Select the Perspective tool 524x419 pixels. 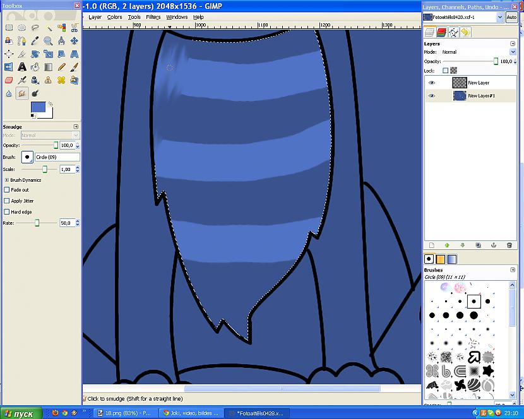(74, 54)
